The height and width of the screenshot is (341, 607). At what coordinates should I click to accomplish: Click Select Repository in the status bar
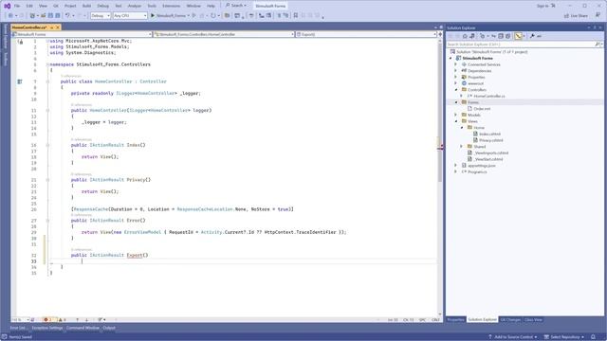(564, 337)
